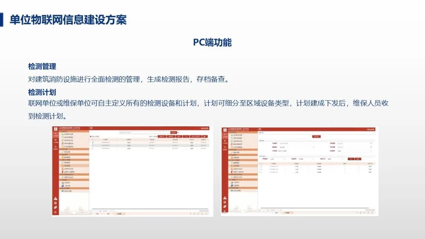This screenshot has height=239, width=425.
Task: Click the home icon in right screenshot's red sidebar
Action: pyautogui.click(x=225, y=134)
